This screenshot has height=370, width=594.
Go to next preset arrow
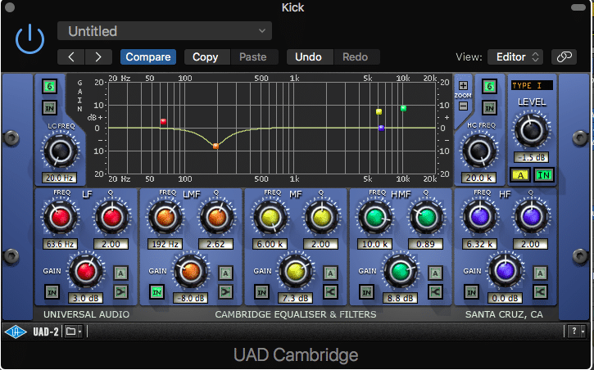tap(98, 56)
